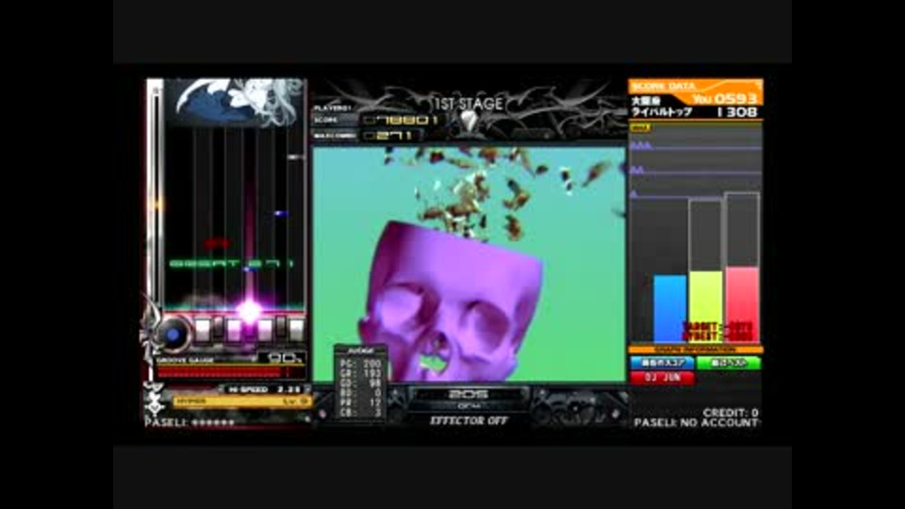Click the PASELI: NO ACCOUNT text
Image resolution: width=905 pixels, height=509 pixels.
[697, 423]
